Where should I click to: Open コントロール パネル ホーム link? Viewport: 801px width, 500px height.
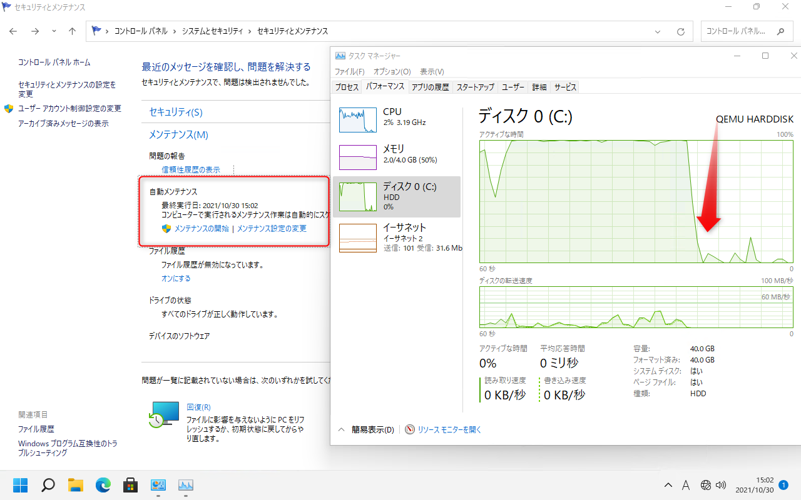(54, 62)
